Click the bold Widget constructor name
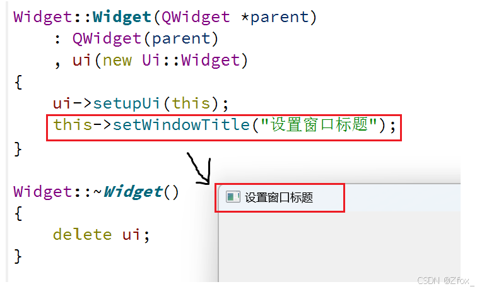 click(122, 17)
